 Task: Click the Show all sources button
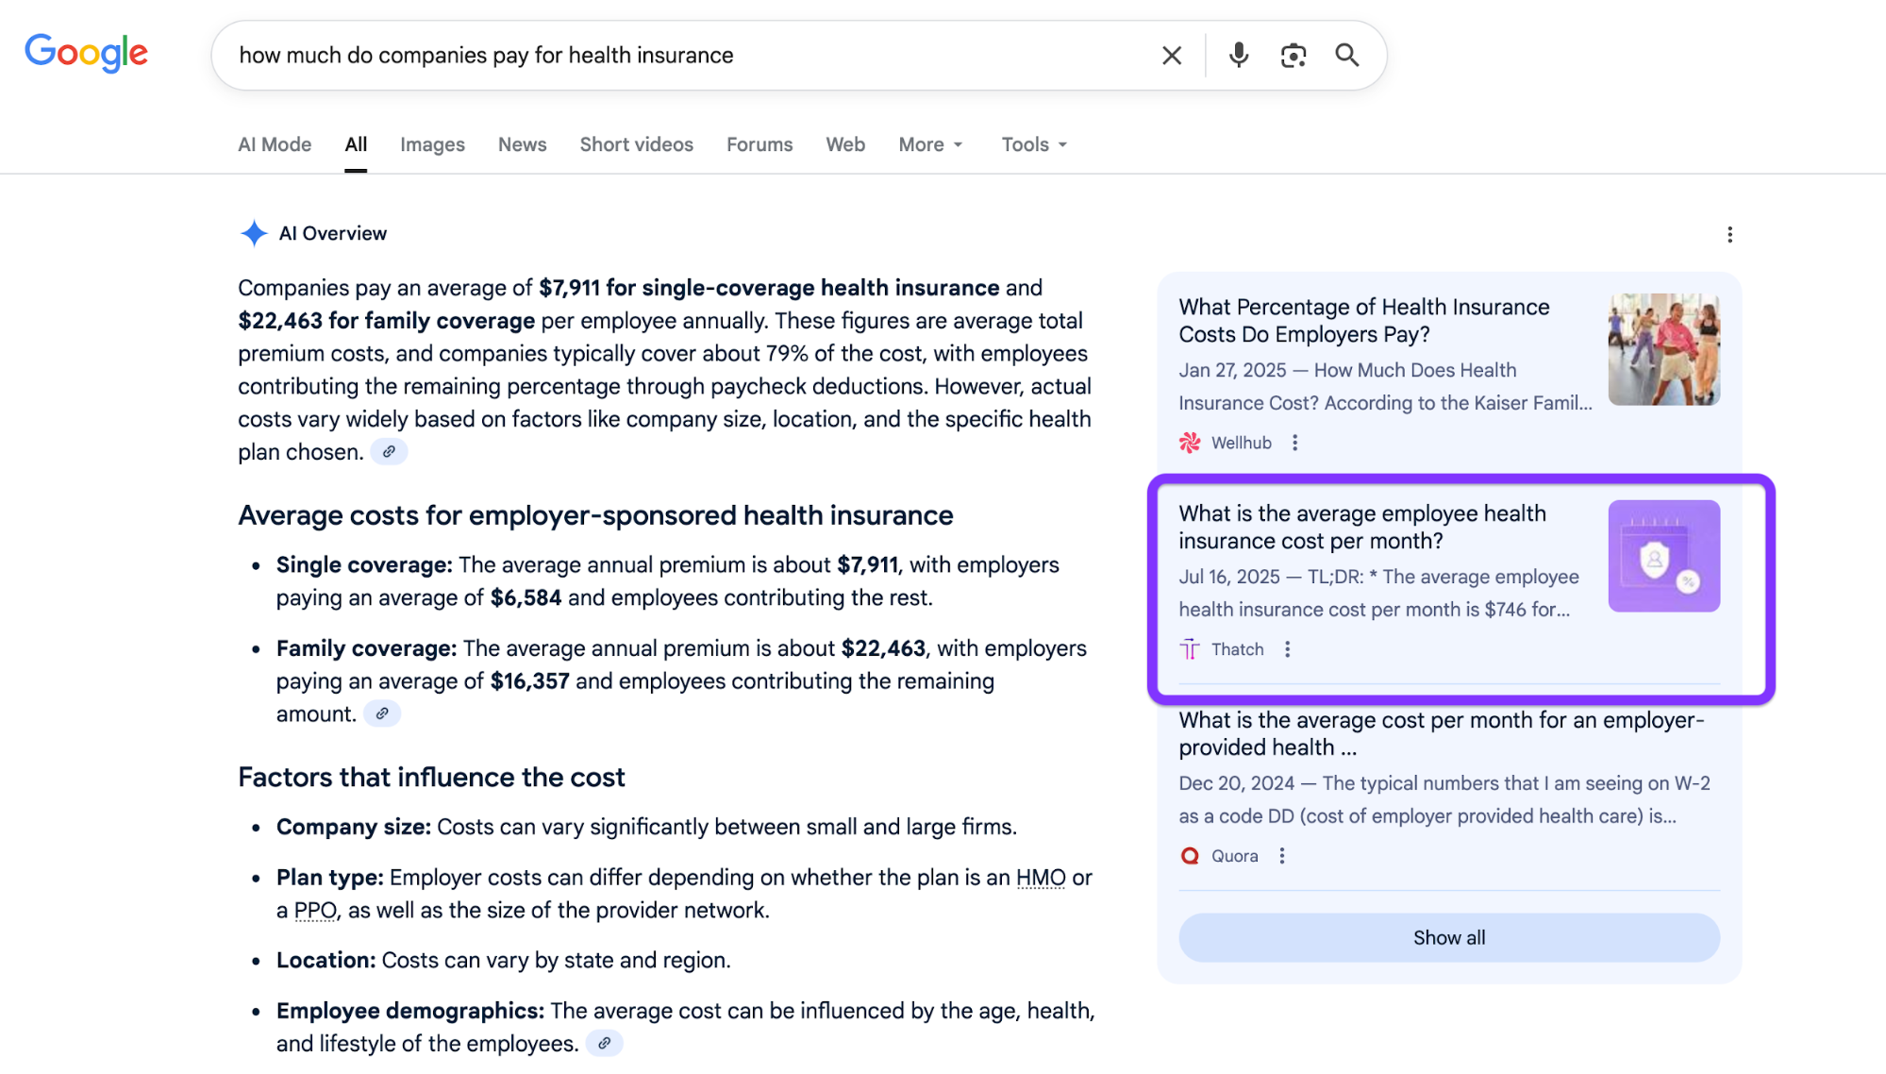coord(1448,938)
